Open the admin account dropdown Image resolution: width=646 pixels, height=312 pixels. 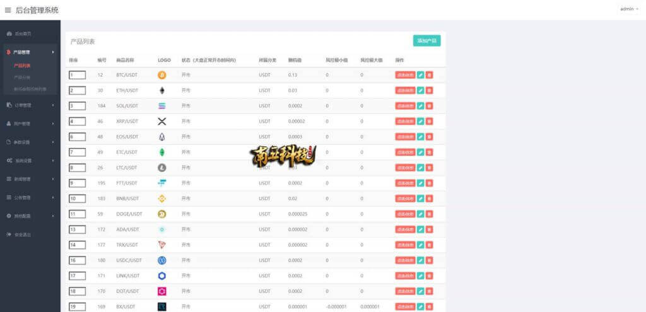[x=629, y=9]
